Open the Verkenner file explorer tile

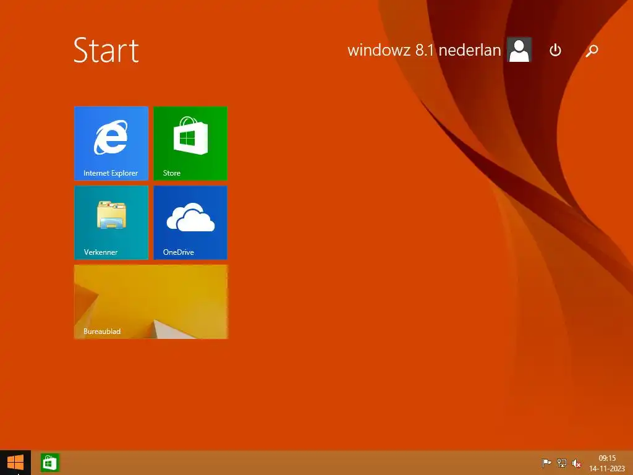(111, 223)
